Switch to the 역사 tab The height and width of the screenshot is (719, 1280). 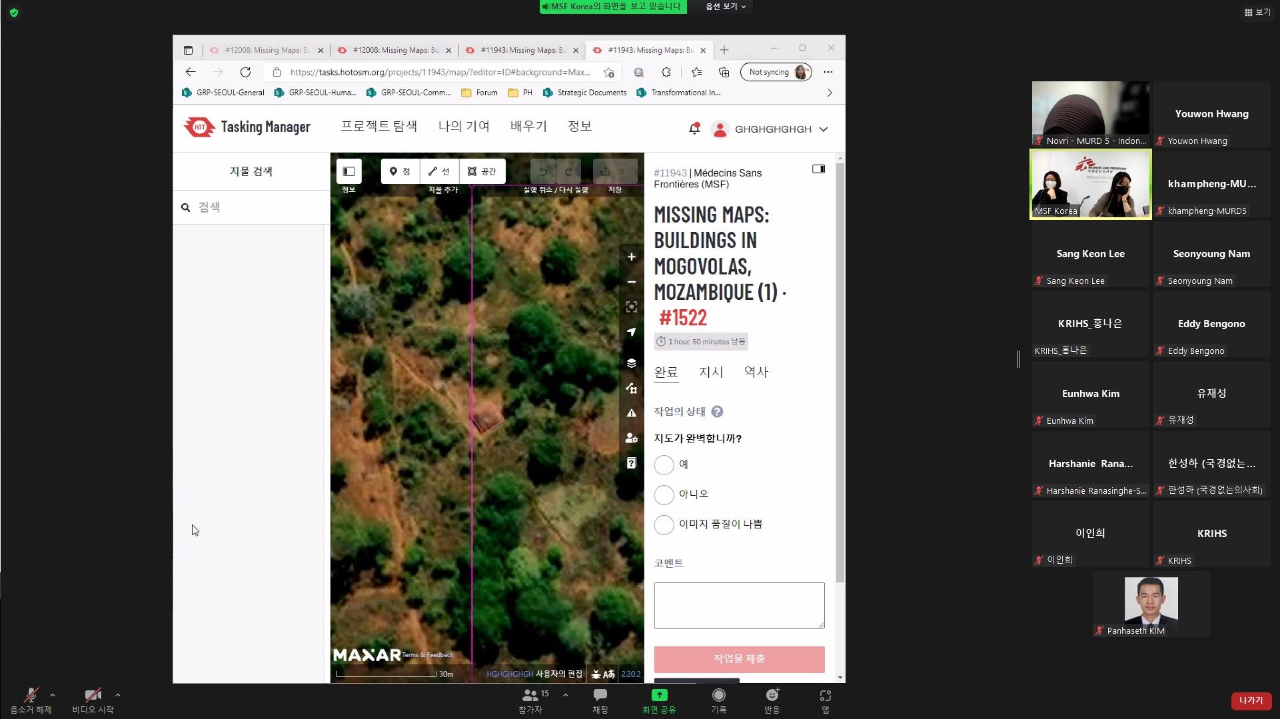tap(756, 372)
